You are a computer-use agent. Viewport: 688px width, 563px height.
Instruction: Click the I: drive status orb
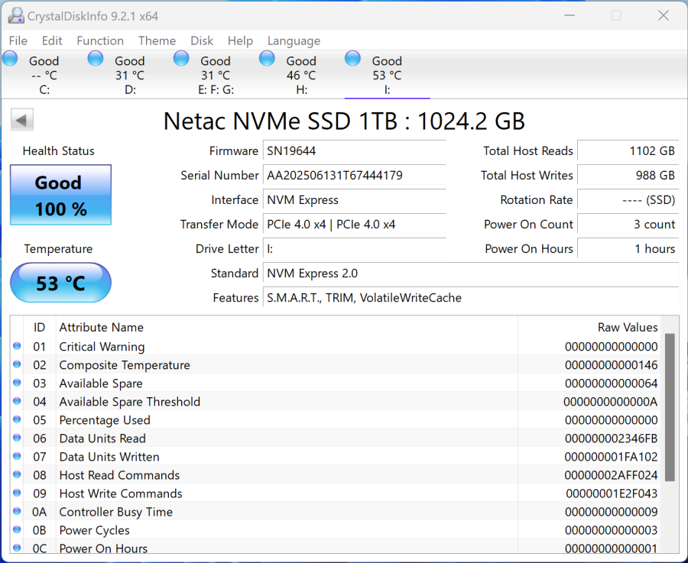tap(352, 59)
